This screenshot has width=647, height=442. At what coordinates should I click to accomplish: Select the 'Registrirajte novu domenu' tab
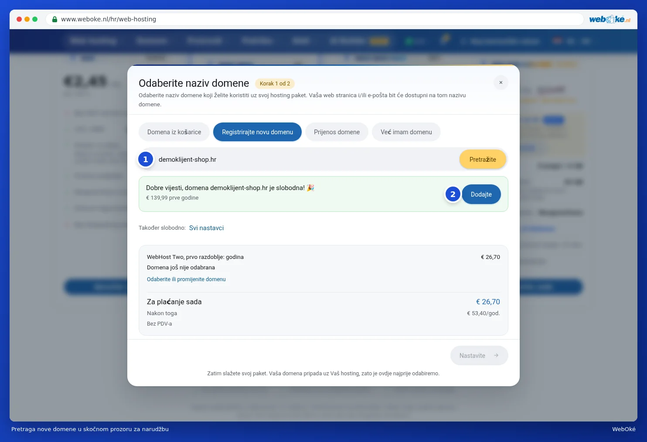(x=257, y=132)
